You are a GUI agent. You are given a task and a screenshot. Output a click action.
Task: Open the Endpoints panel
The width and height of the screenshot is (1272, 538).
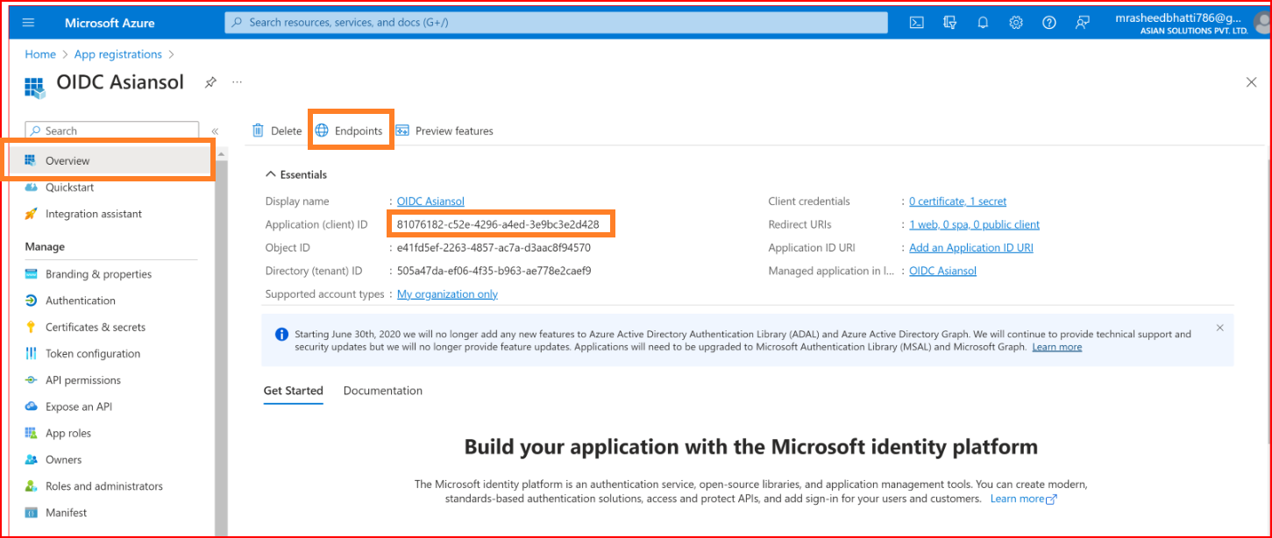349,131
